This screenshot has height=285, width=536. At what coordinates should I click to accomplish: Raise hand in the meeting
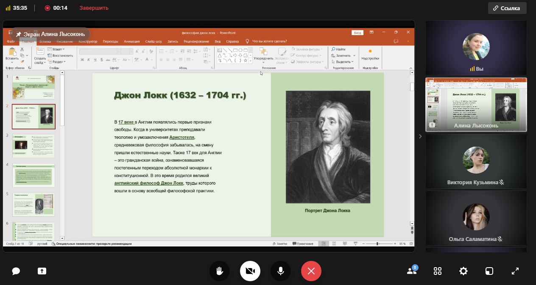click(220, 271)
